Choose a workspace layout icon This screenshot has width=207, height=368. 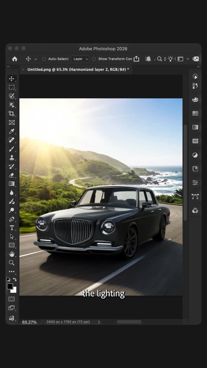[x=180, y=59]
